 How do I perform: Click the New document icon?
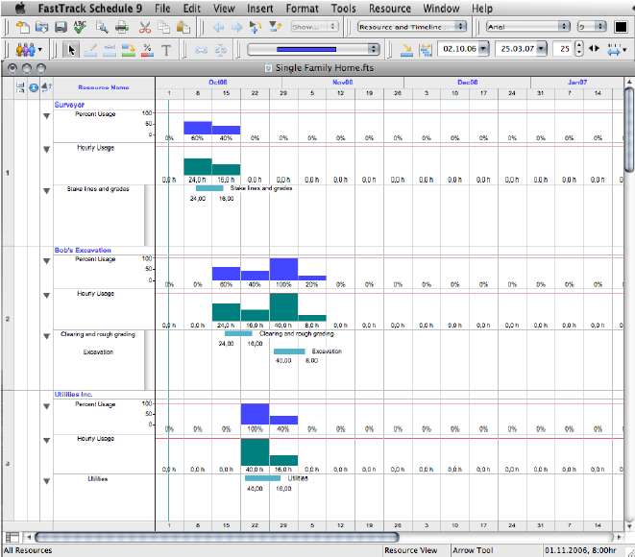pos(23,27)
